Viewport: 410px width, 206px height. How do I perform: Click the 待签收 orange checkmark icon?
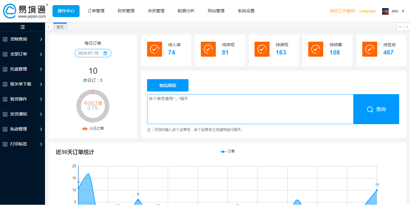pos(370,49)
